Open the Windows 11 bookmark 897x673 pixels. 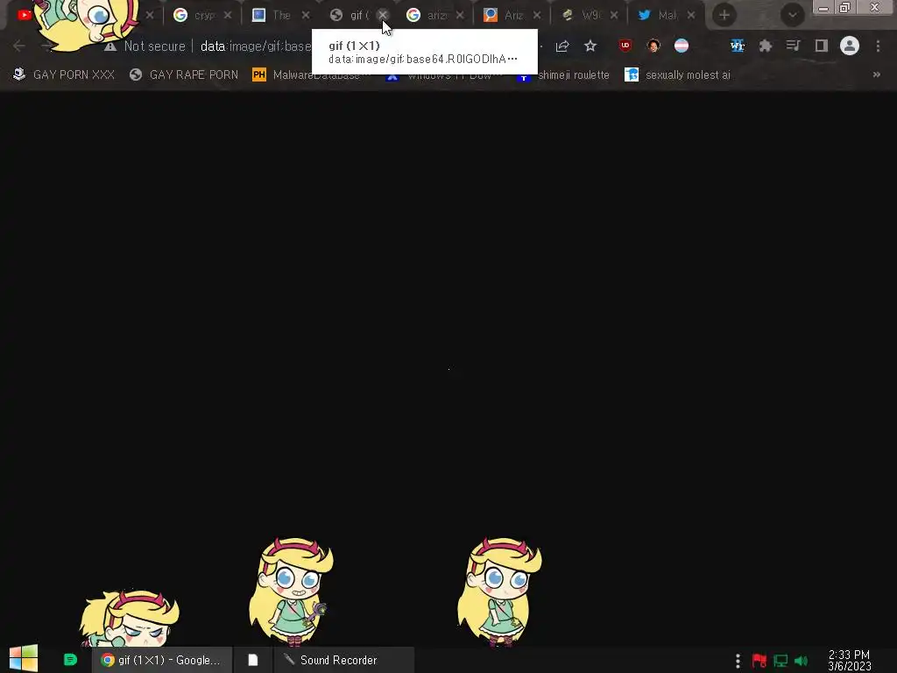coord(441,76)
